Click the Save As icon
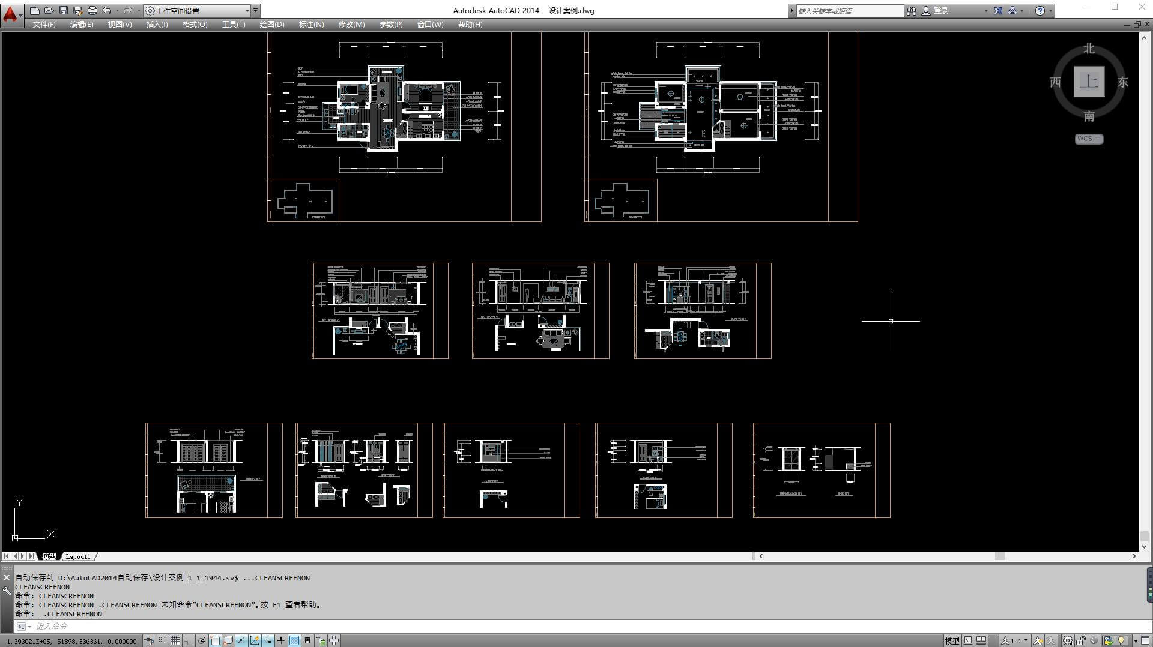 point(77,11)
